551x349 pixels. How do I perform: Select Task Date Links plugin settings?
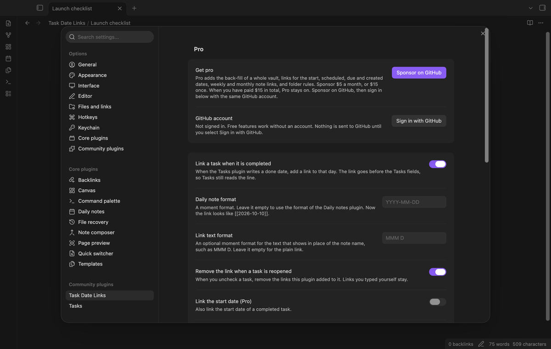tap(110, 295)
